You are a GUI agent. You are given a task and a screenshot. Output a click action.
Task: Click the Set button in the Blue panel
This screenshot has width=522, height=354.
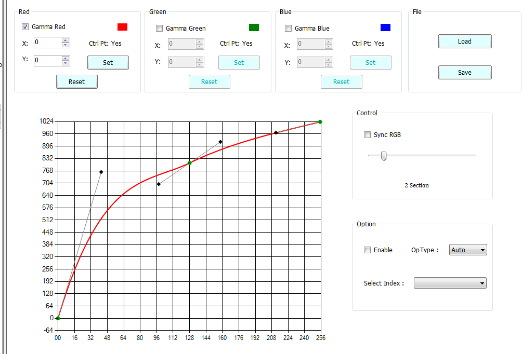pos(370,62)
